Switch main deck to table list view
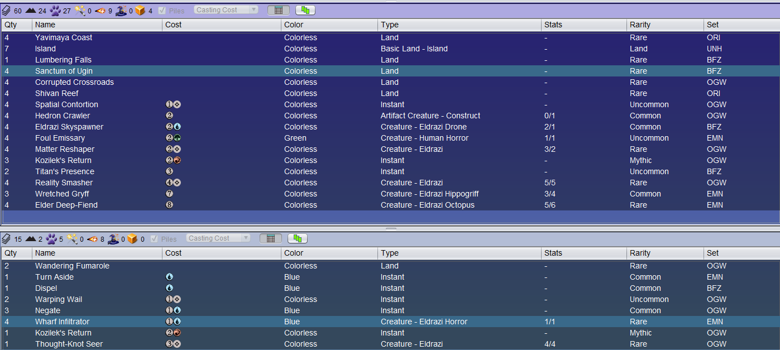This screenshot has height=350, width=780. 278,10
